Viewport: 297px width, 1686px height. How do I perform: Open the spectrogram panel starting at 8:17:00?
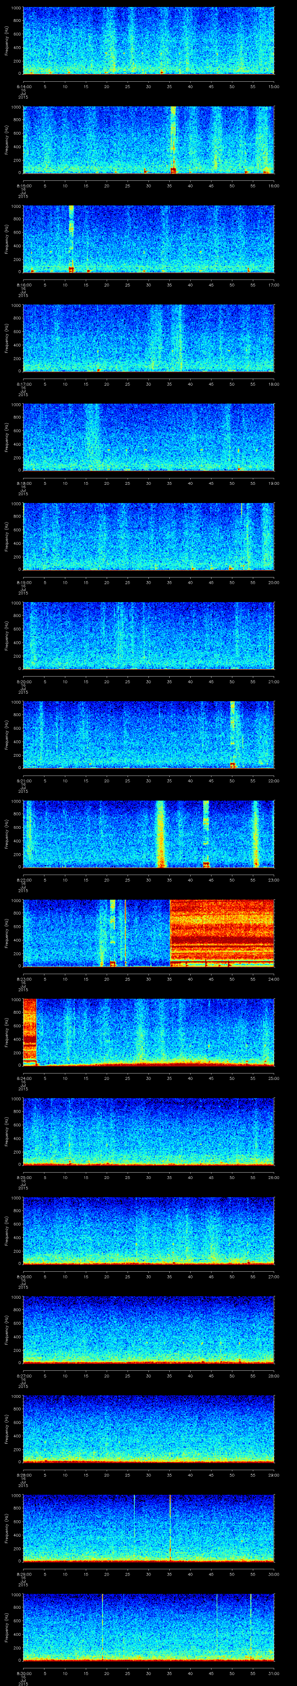coord(148,338)
